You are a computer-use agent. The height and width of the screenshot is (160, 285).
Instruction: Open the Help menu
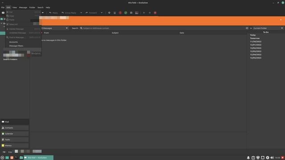coord(48,8)
